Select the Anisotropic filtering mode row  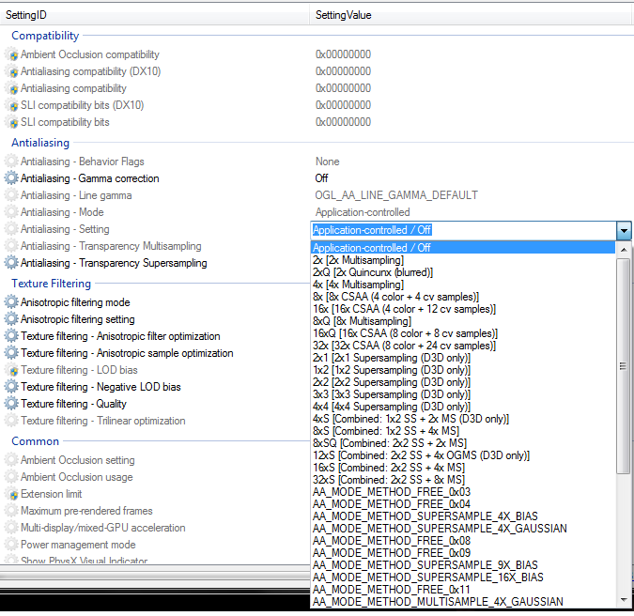(x=155, y=302)
